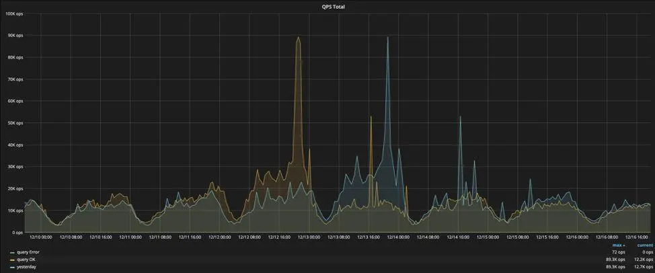The width and height of the screenshot is (655, 273).
Task: Toggle the query Error series in legend
Action: pyautogui.click(x=28, y=252)
